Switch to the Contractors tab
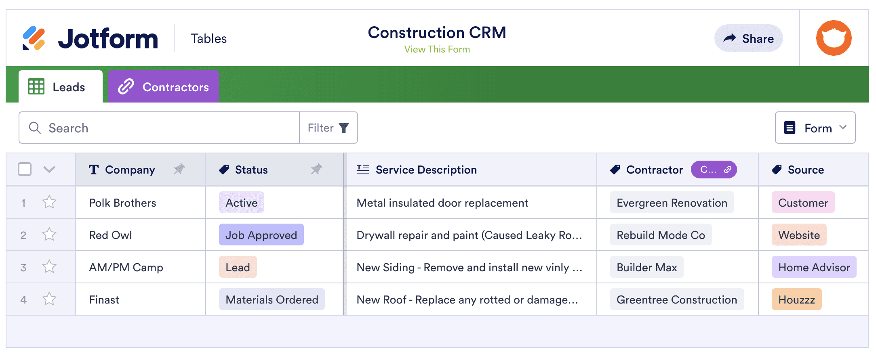Image resolution: width=876 pixels, height=356 pixels. tap(164, 87)
